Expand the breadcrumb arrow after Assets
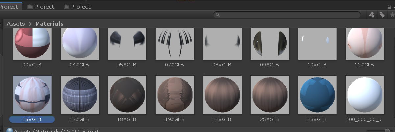The width and height of the screenshot is (395, 132). pyautogui.click(x=30, y=24)
